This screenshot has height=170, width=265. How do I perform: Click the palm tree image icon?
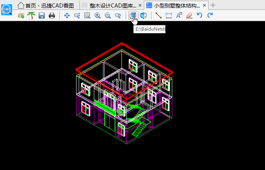point(31,15)
